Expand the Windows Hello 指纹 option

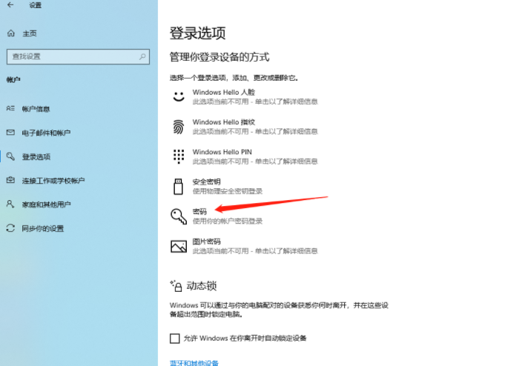[x=245, y=127]
